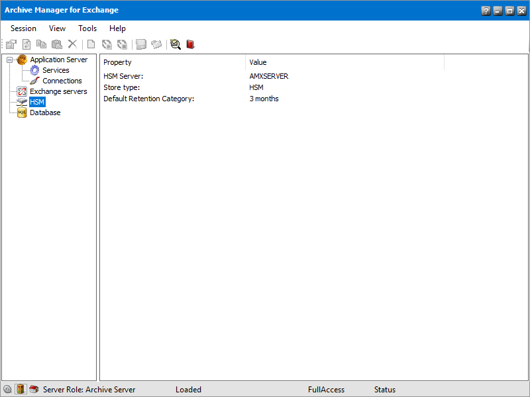Click the '3 months' value

pos(264,99)
